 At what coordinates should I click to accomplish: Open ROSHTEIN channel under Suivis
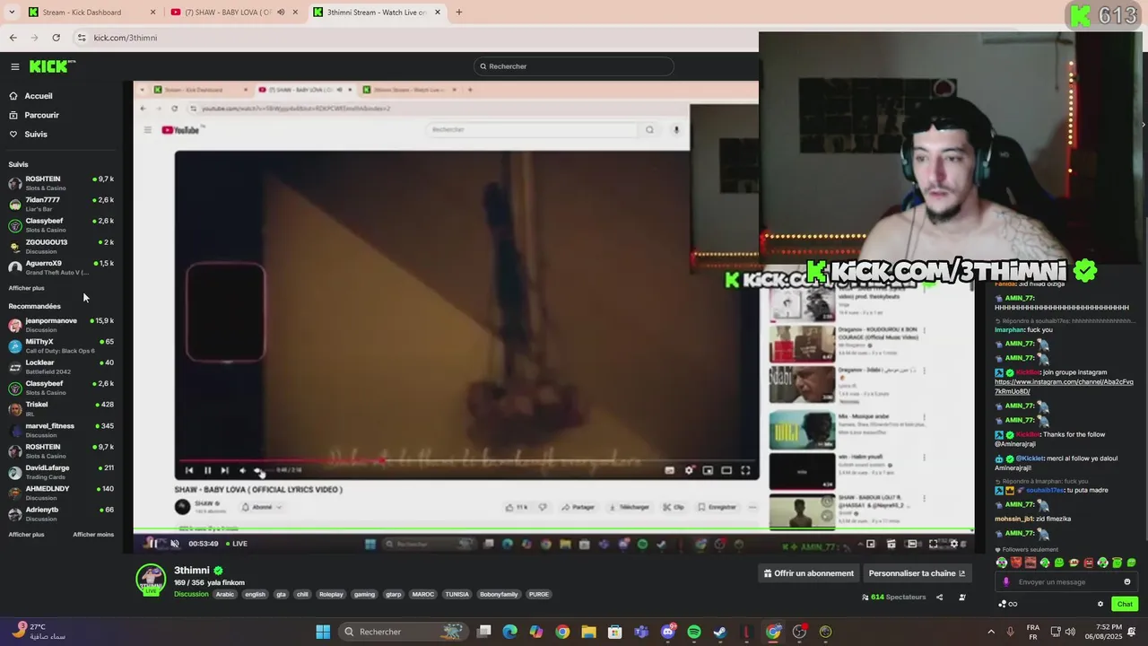(x=61, y=183)
